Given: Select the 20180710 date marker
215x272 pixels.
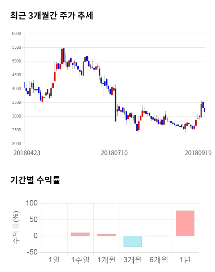Looking at the screenshot, I should coord(114,153).
